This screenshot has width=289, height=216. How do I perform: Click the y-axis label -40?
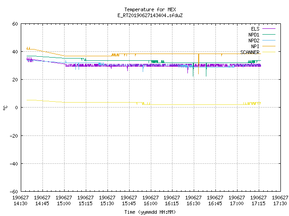coord(14,164)
